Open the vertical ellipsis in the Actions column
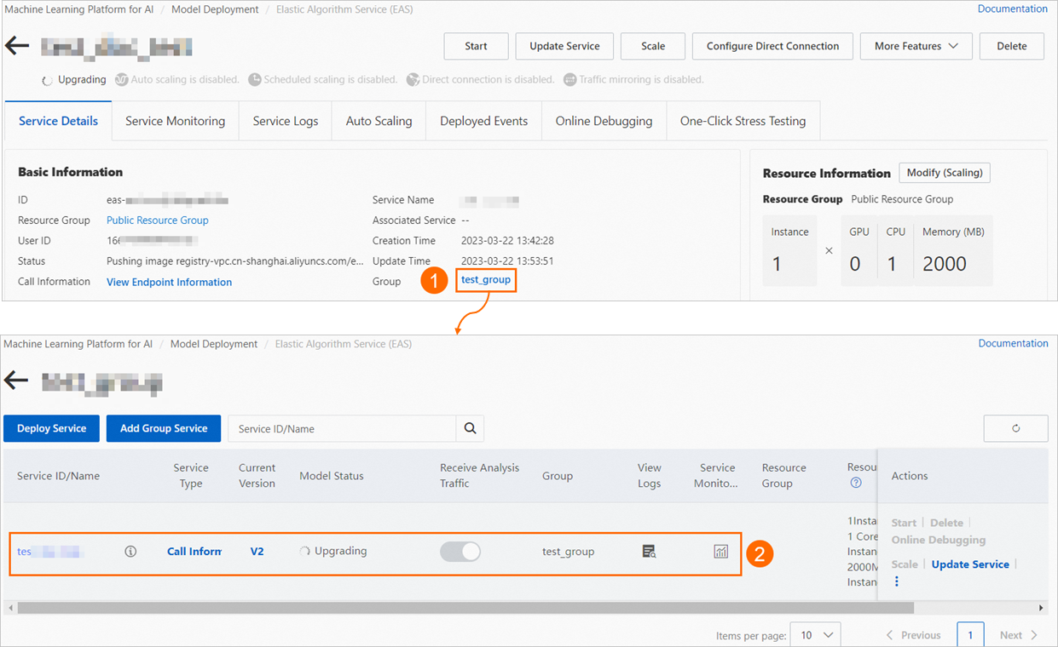 pyautogui.click(x=896, y=581)
